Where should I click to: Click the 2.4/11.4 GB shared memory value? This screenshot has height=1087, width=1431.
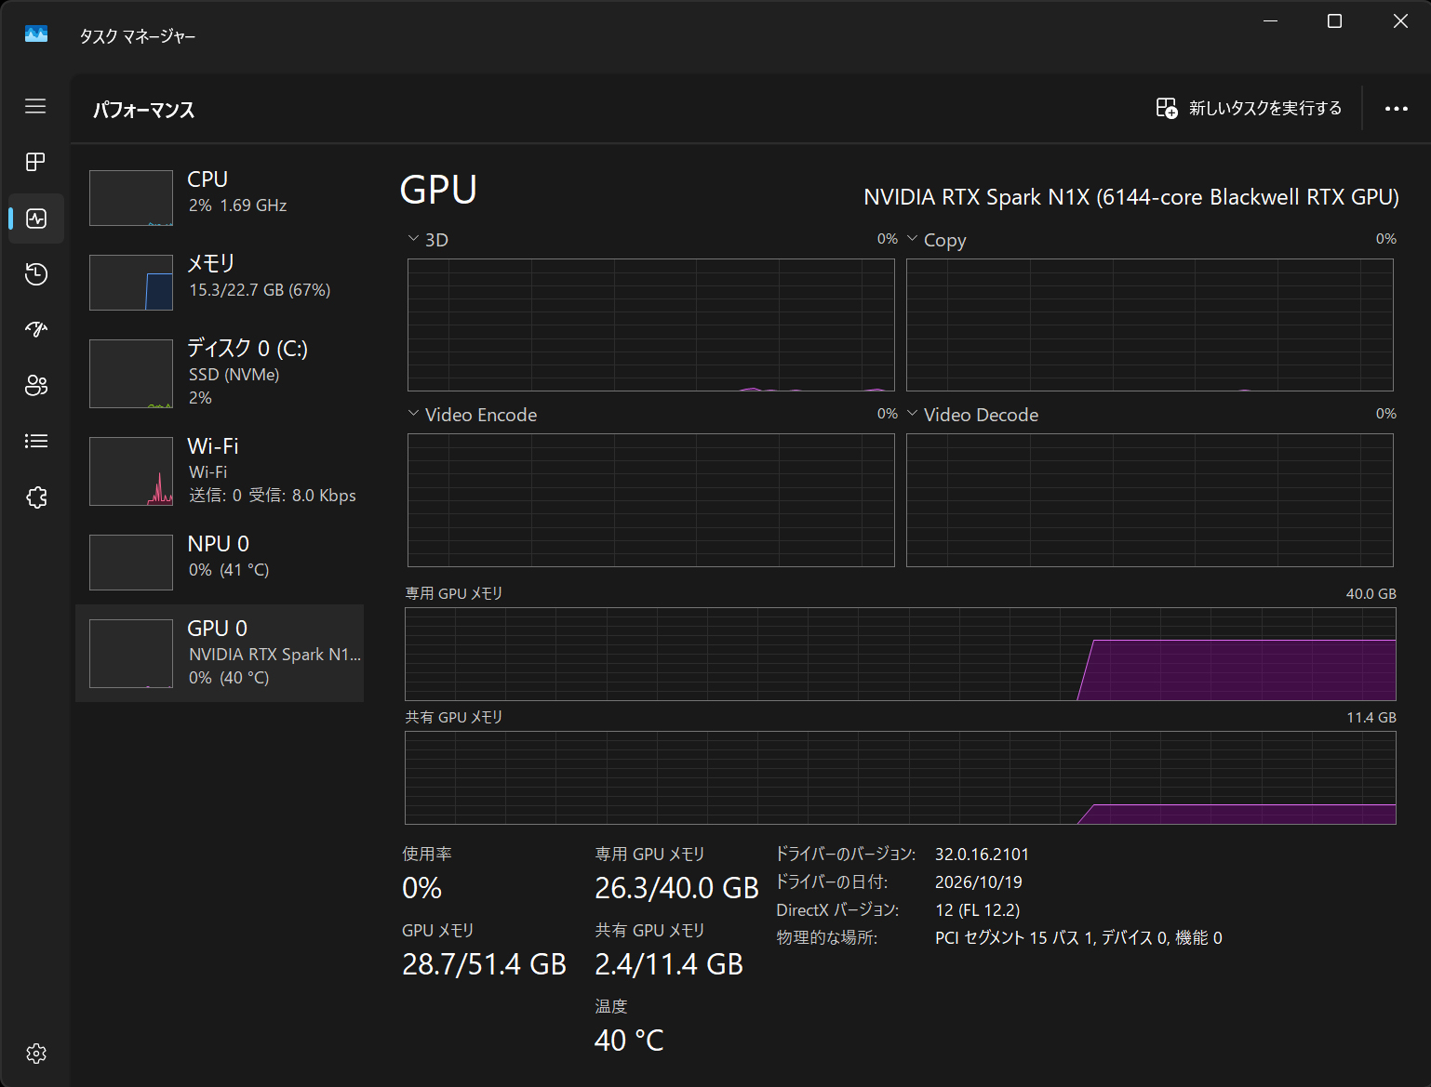click(669, 964)
